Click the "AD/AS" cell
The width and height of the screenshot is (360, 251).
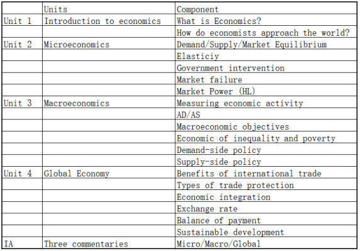click(x=266, y=114)
